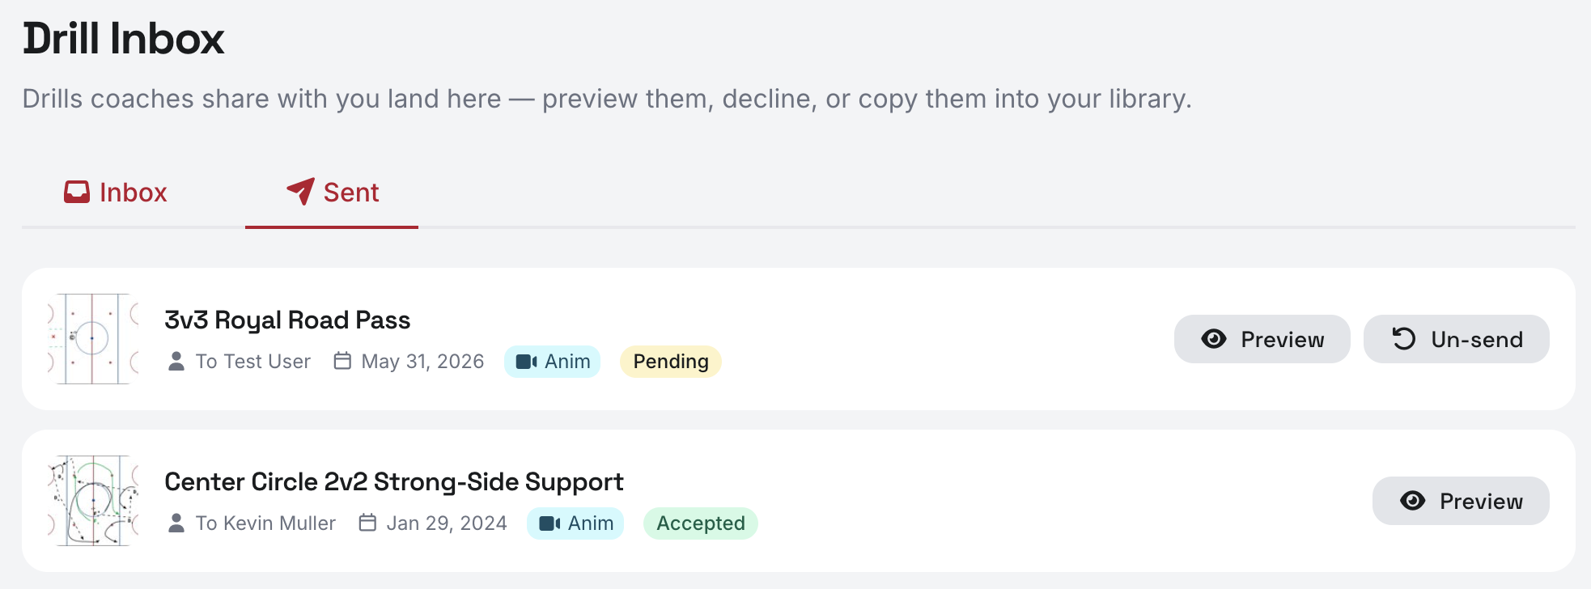This screenshot has width=1591, height=589.
Task: Click the Inbox tray icon
Action: click(77, 193)
